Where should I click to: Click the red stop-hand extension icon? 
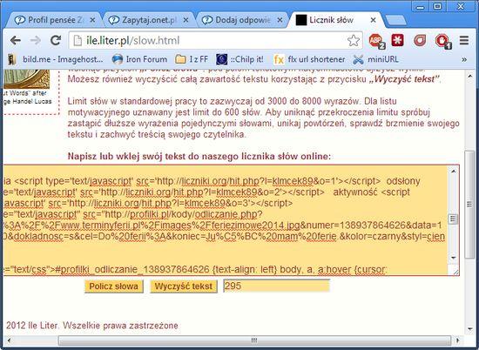coord(443,41)
